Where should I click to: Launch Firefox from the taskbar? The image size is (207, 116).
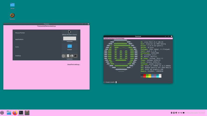coord(15,113)
